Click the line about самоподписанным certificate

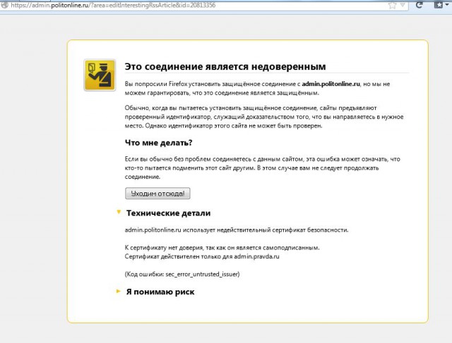coord(222,247)
